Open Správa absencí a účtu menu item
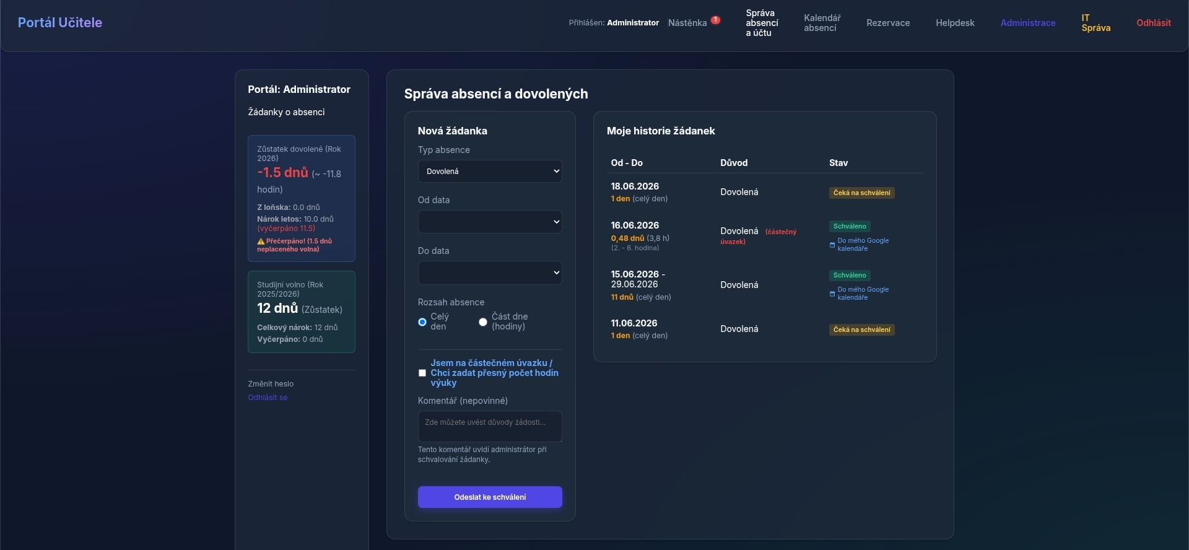Image resolution: width=1189 pixels, height=550 pixels. (x=762, y=23)
